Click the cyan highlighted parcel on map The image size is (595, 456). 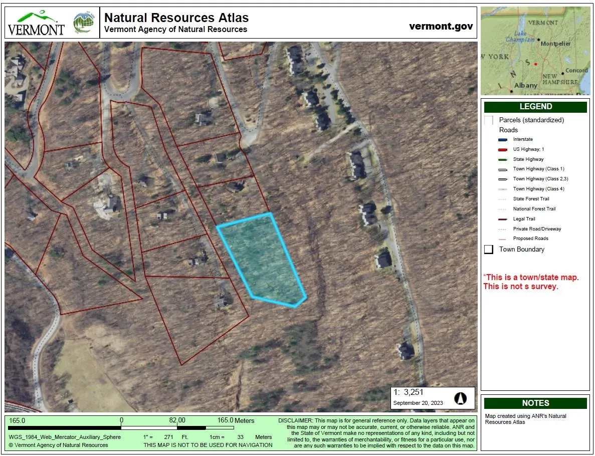coord(262,260)
